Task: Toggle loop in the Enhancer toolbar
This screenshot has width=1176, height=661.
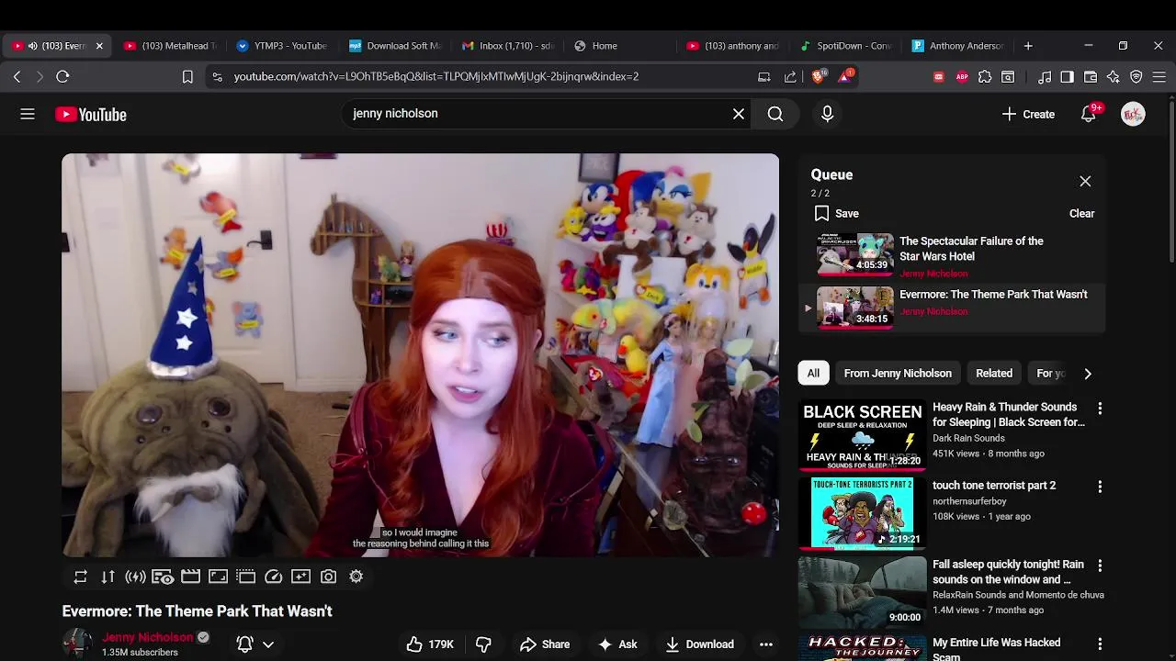Action: coord(80,577)
